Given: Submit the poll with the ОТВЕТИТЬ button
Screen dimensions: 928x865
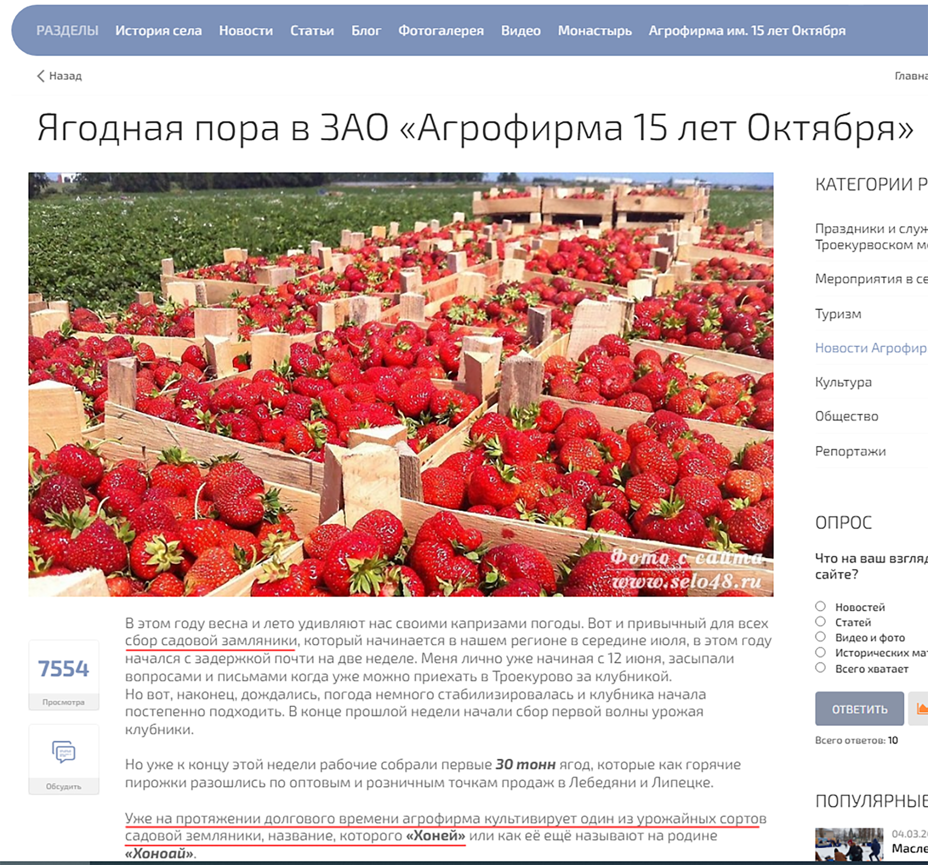Looking at the screenshot, I should pyautogui.click(x=859, y=709).
